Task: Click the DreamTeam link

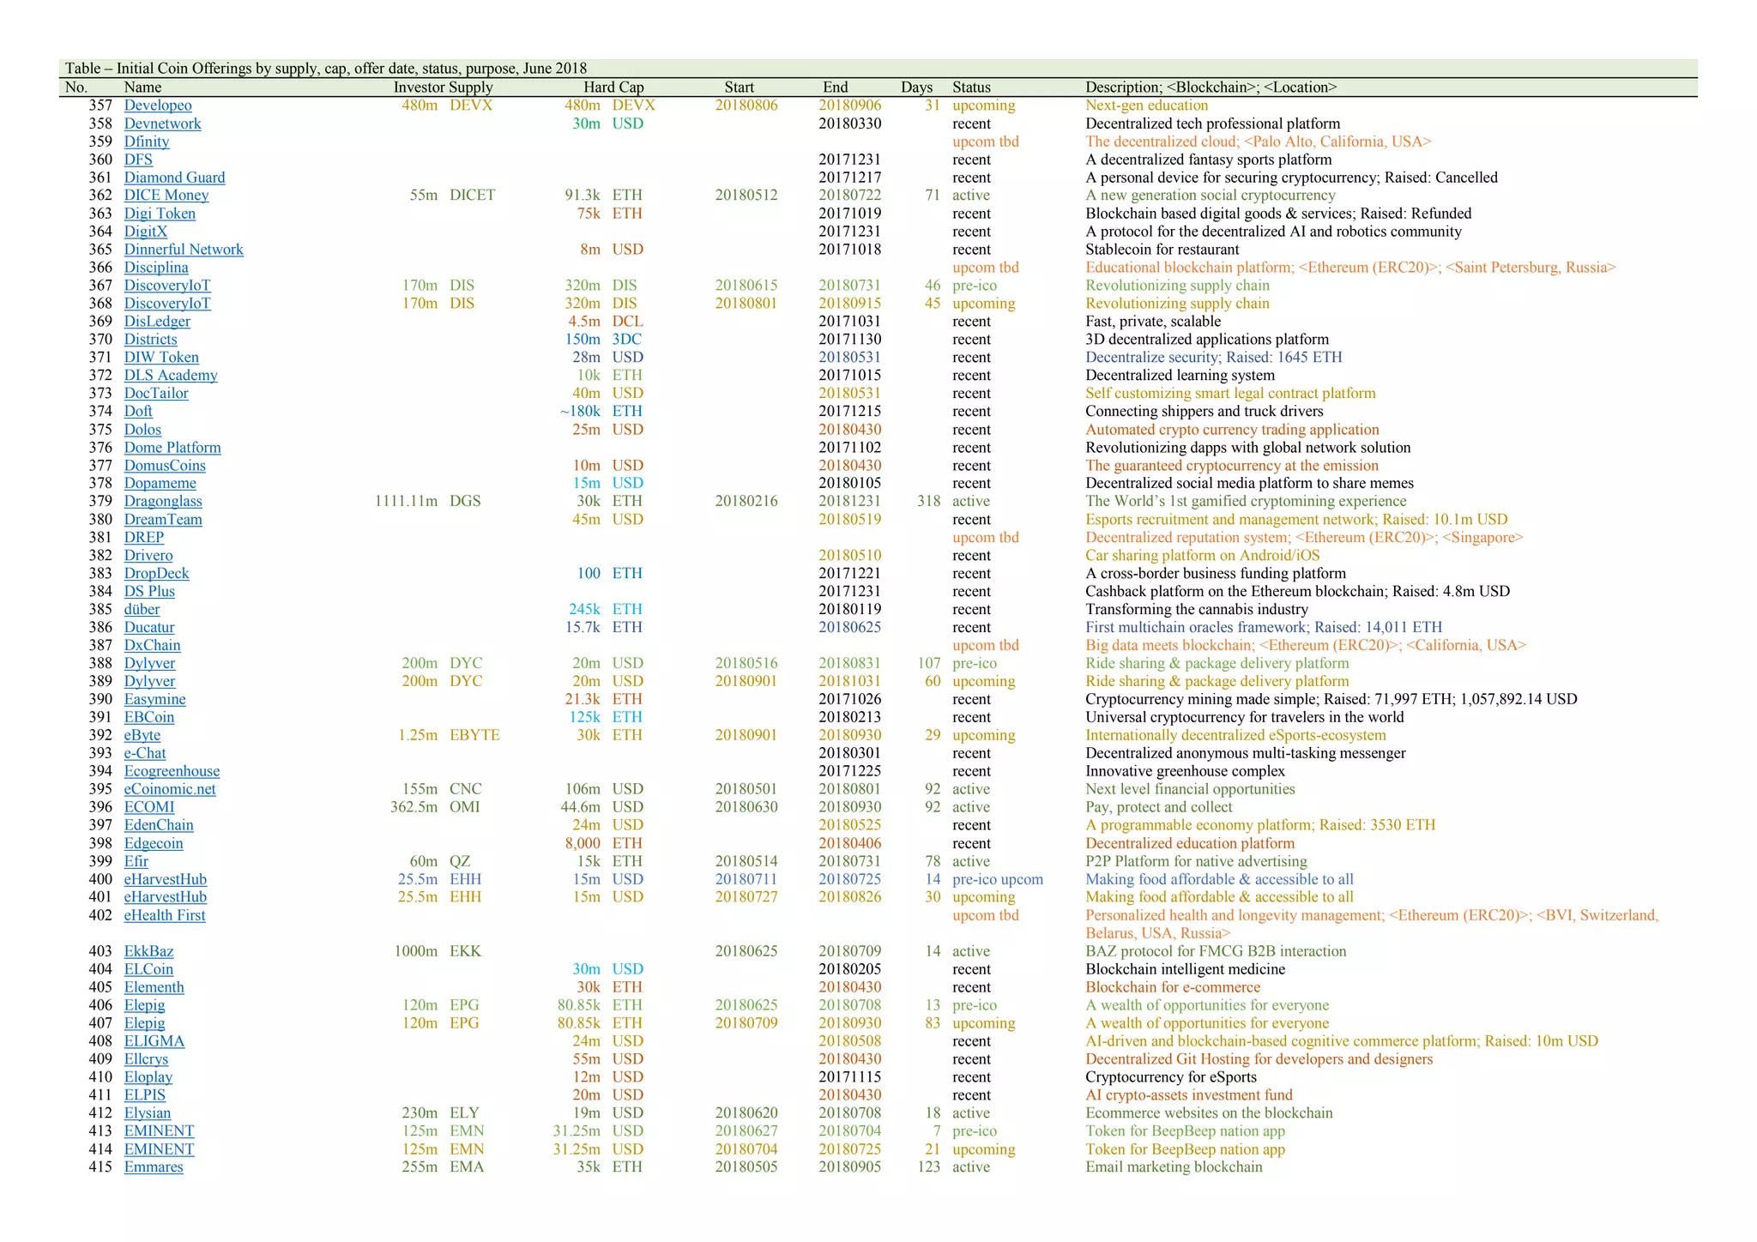Action: (x=163, y=520)
